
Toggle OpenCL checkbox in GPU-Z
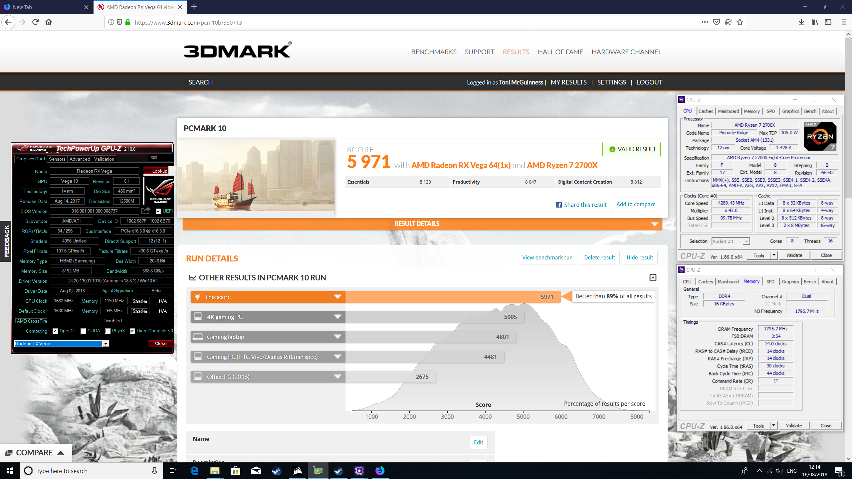coord(56,331)
